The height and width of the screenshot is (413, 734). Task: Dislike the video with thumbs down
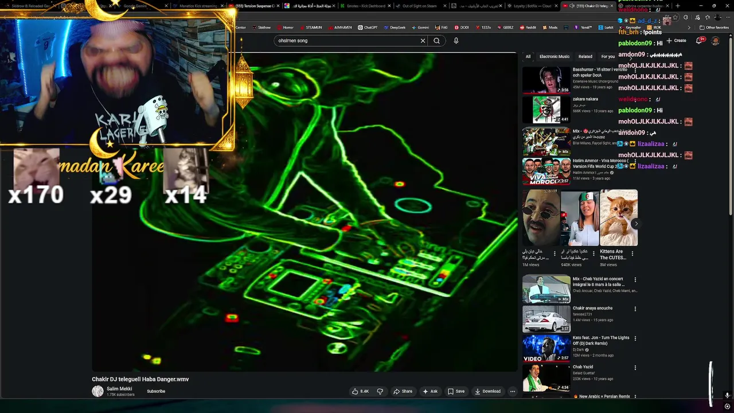380,391
